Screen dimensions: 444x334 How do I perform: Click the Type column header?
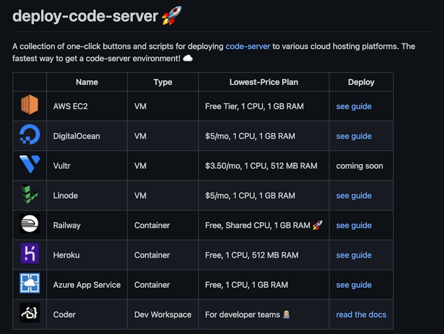tap(163, 82)
